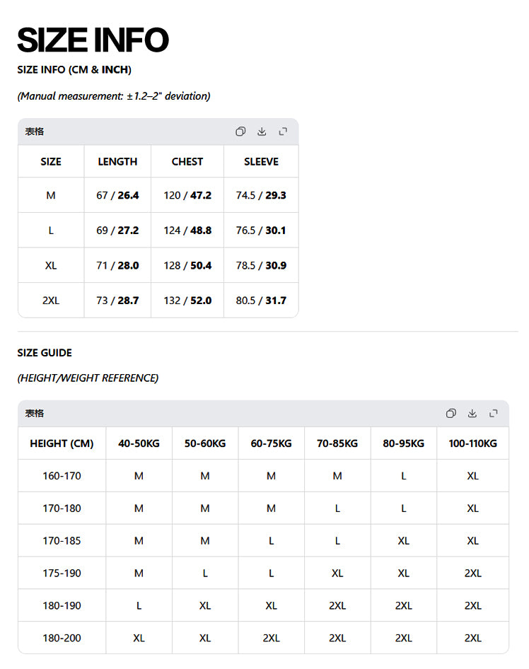The image size is (529, 669).
Task: Copy the height/weight guide table
Action: tap(451, 413)
